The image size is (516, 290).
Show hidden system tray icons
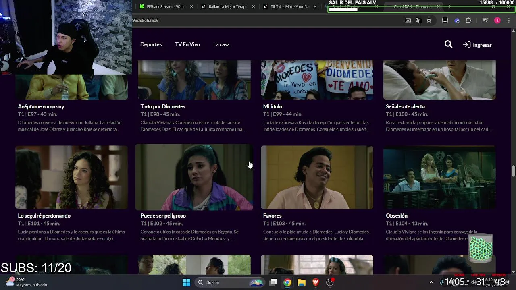click(x=431, y=282)
